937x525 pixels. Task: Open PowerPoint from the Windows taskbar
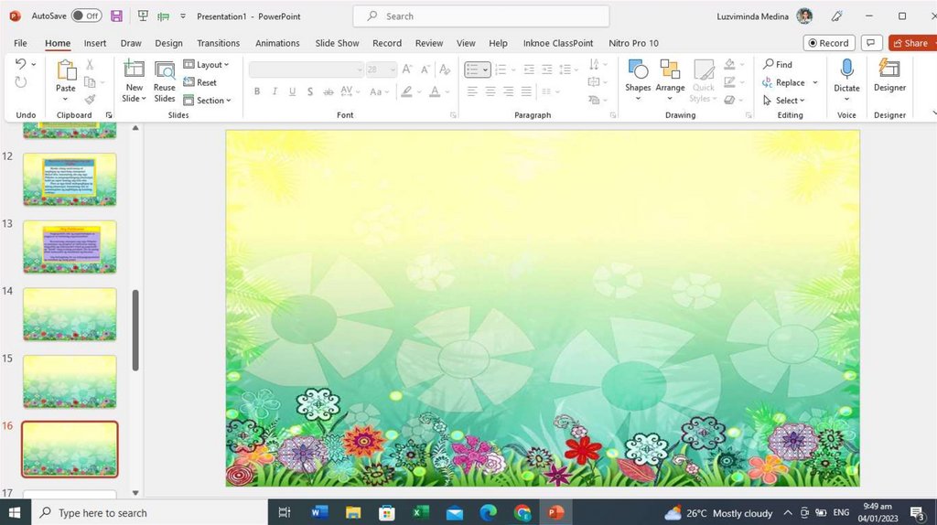coord(555,513)
